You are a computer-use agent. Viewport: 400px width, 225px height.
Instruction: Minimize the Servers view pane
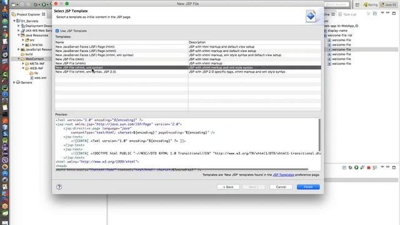(x=388, y=167)
